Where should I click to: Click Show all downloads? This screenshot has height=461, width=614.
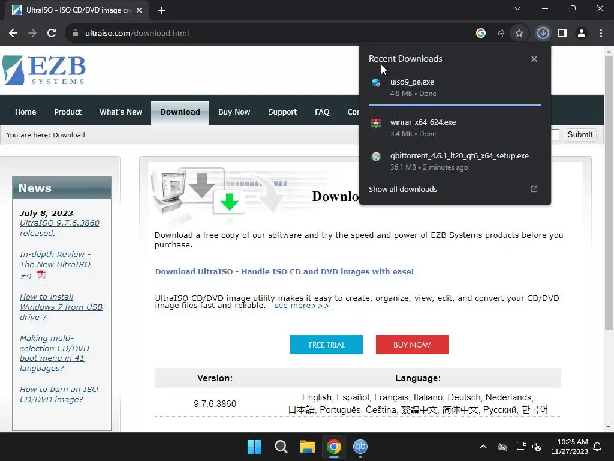[x=402, y=189]
